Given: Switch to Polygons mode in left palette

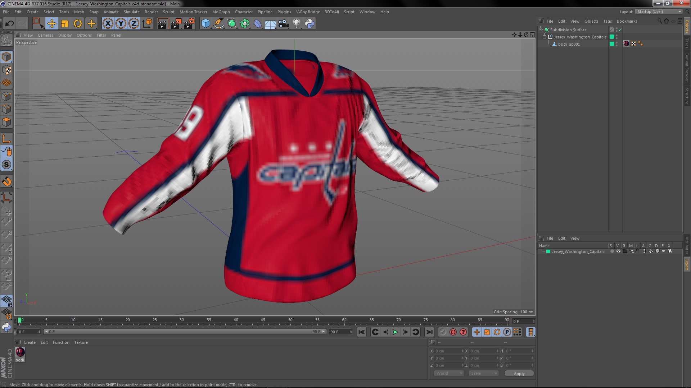Looking at the screenshot, I should [x=6, y=122].
